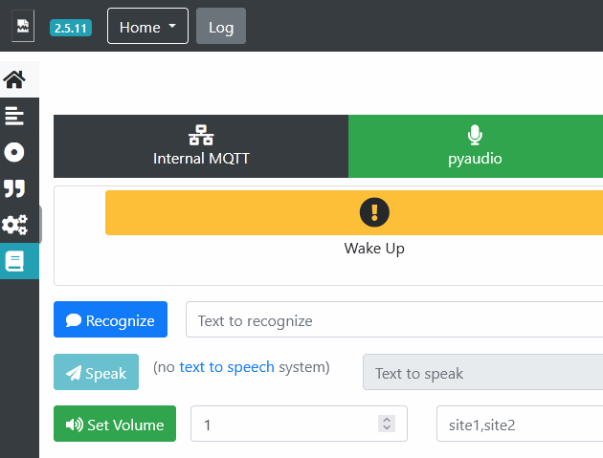Open Settings via the gears icon
Image resolution: width=603 pixels, height=458 pixels.
point(14,225)
